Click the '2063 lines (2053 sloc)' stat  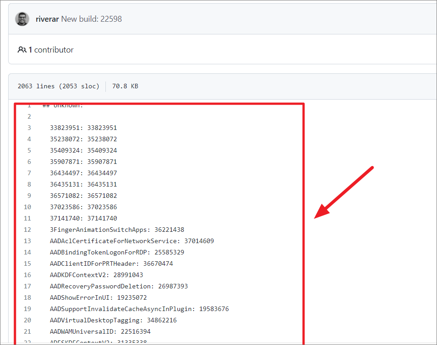[x=58, y=86]
